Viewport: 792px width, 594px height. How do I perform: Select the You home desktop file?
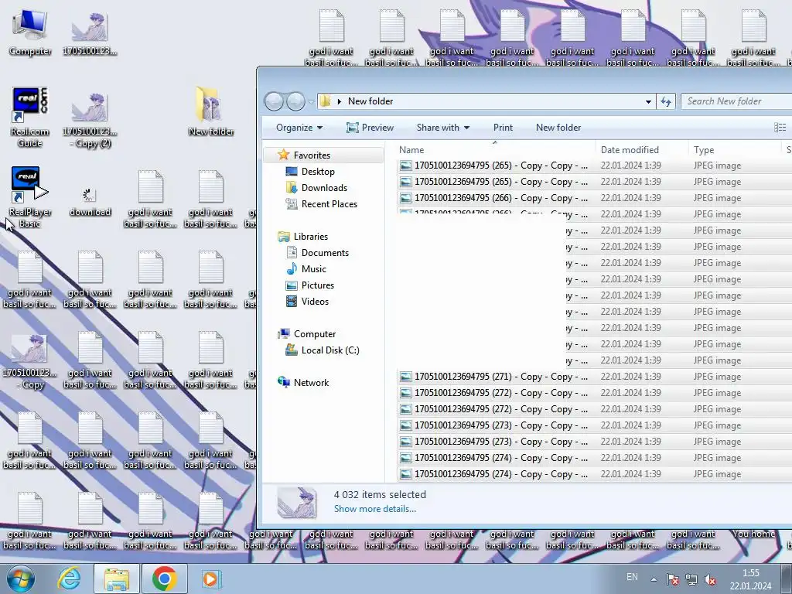pyautogui.click(x=753, y=534)
